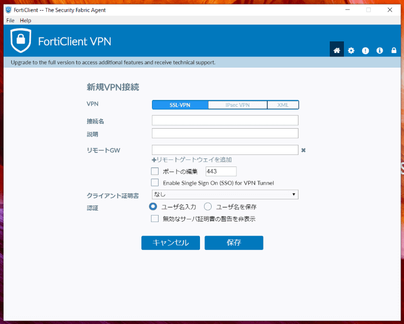404x324 pixels.
Task: Enable Single Sign On (SSO) checkbox
Action: click(155, 183)
